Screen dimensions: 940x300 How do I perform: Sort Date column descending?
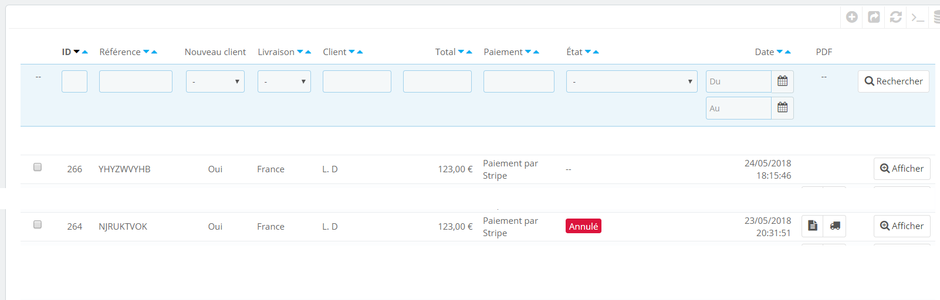(x=780, y=52)
